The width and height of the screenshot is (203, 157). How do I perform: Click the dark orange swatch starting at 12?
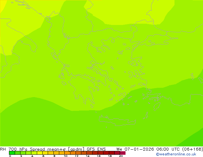point(78,153)
